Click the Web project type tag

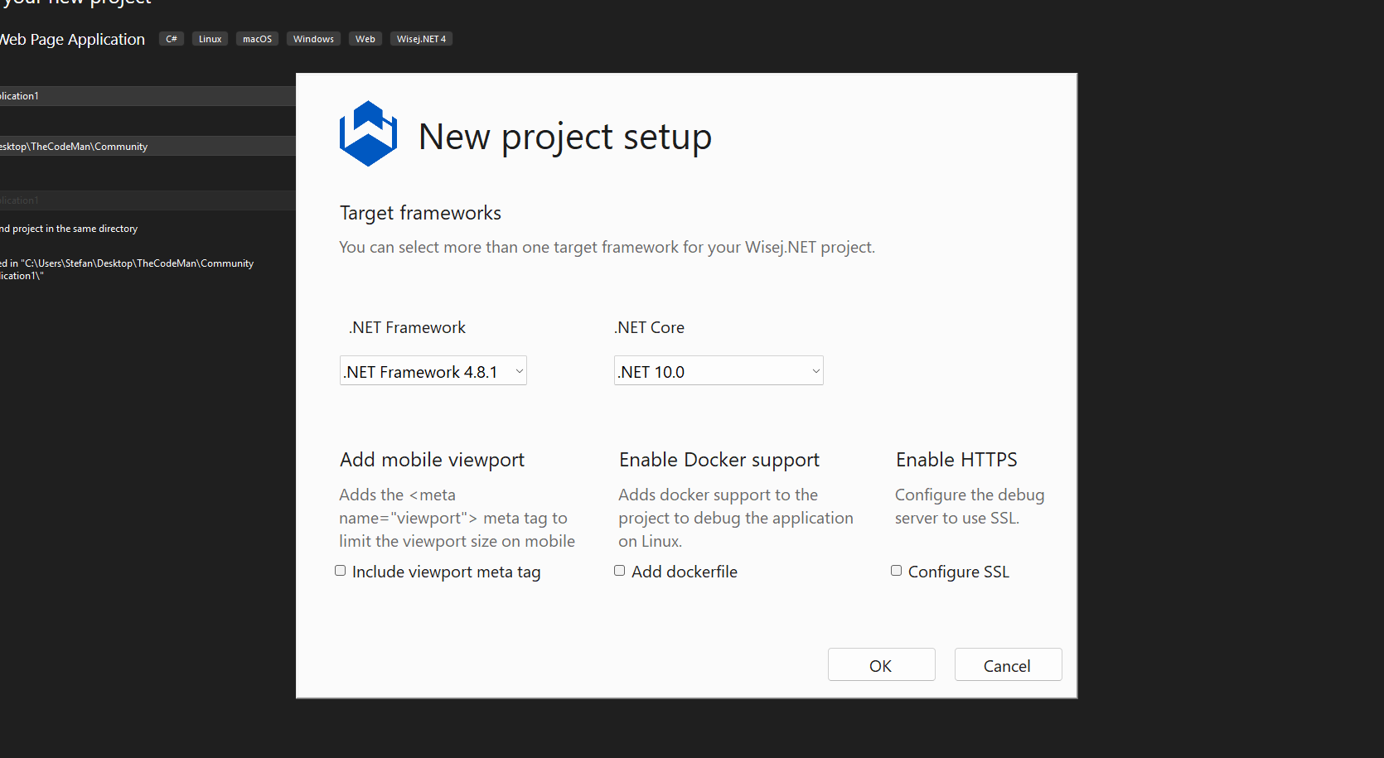point(365,39)
